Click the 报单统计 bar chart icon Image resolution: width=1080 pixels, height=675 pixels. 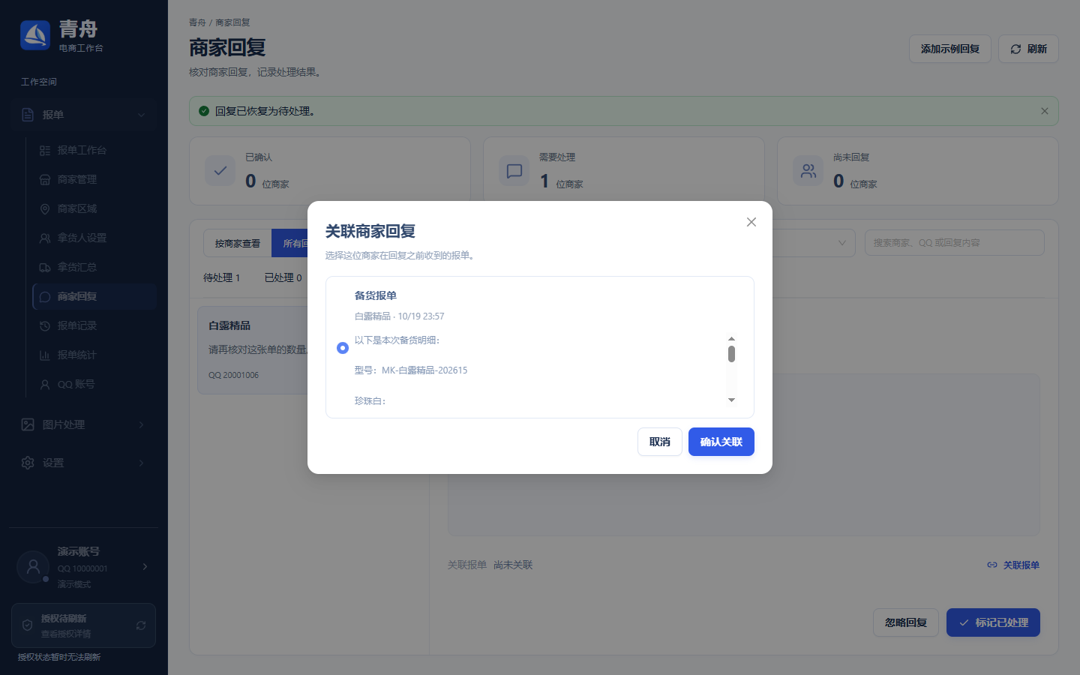[x=45, y=355]
